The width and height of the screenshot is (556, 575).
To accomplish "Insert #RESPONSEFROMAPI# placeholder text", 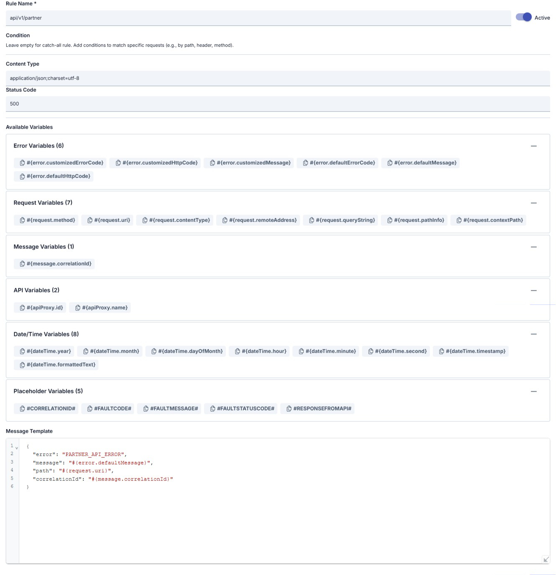I will (322, 409).
